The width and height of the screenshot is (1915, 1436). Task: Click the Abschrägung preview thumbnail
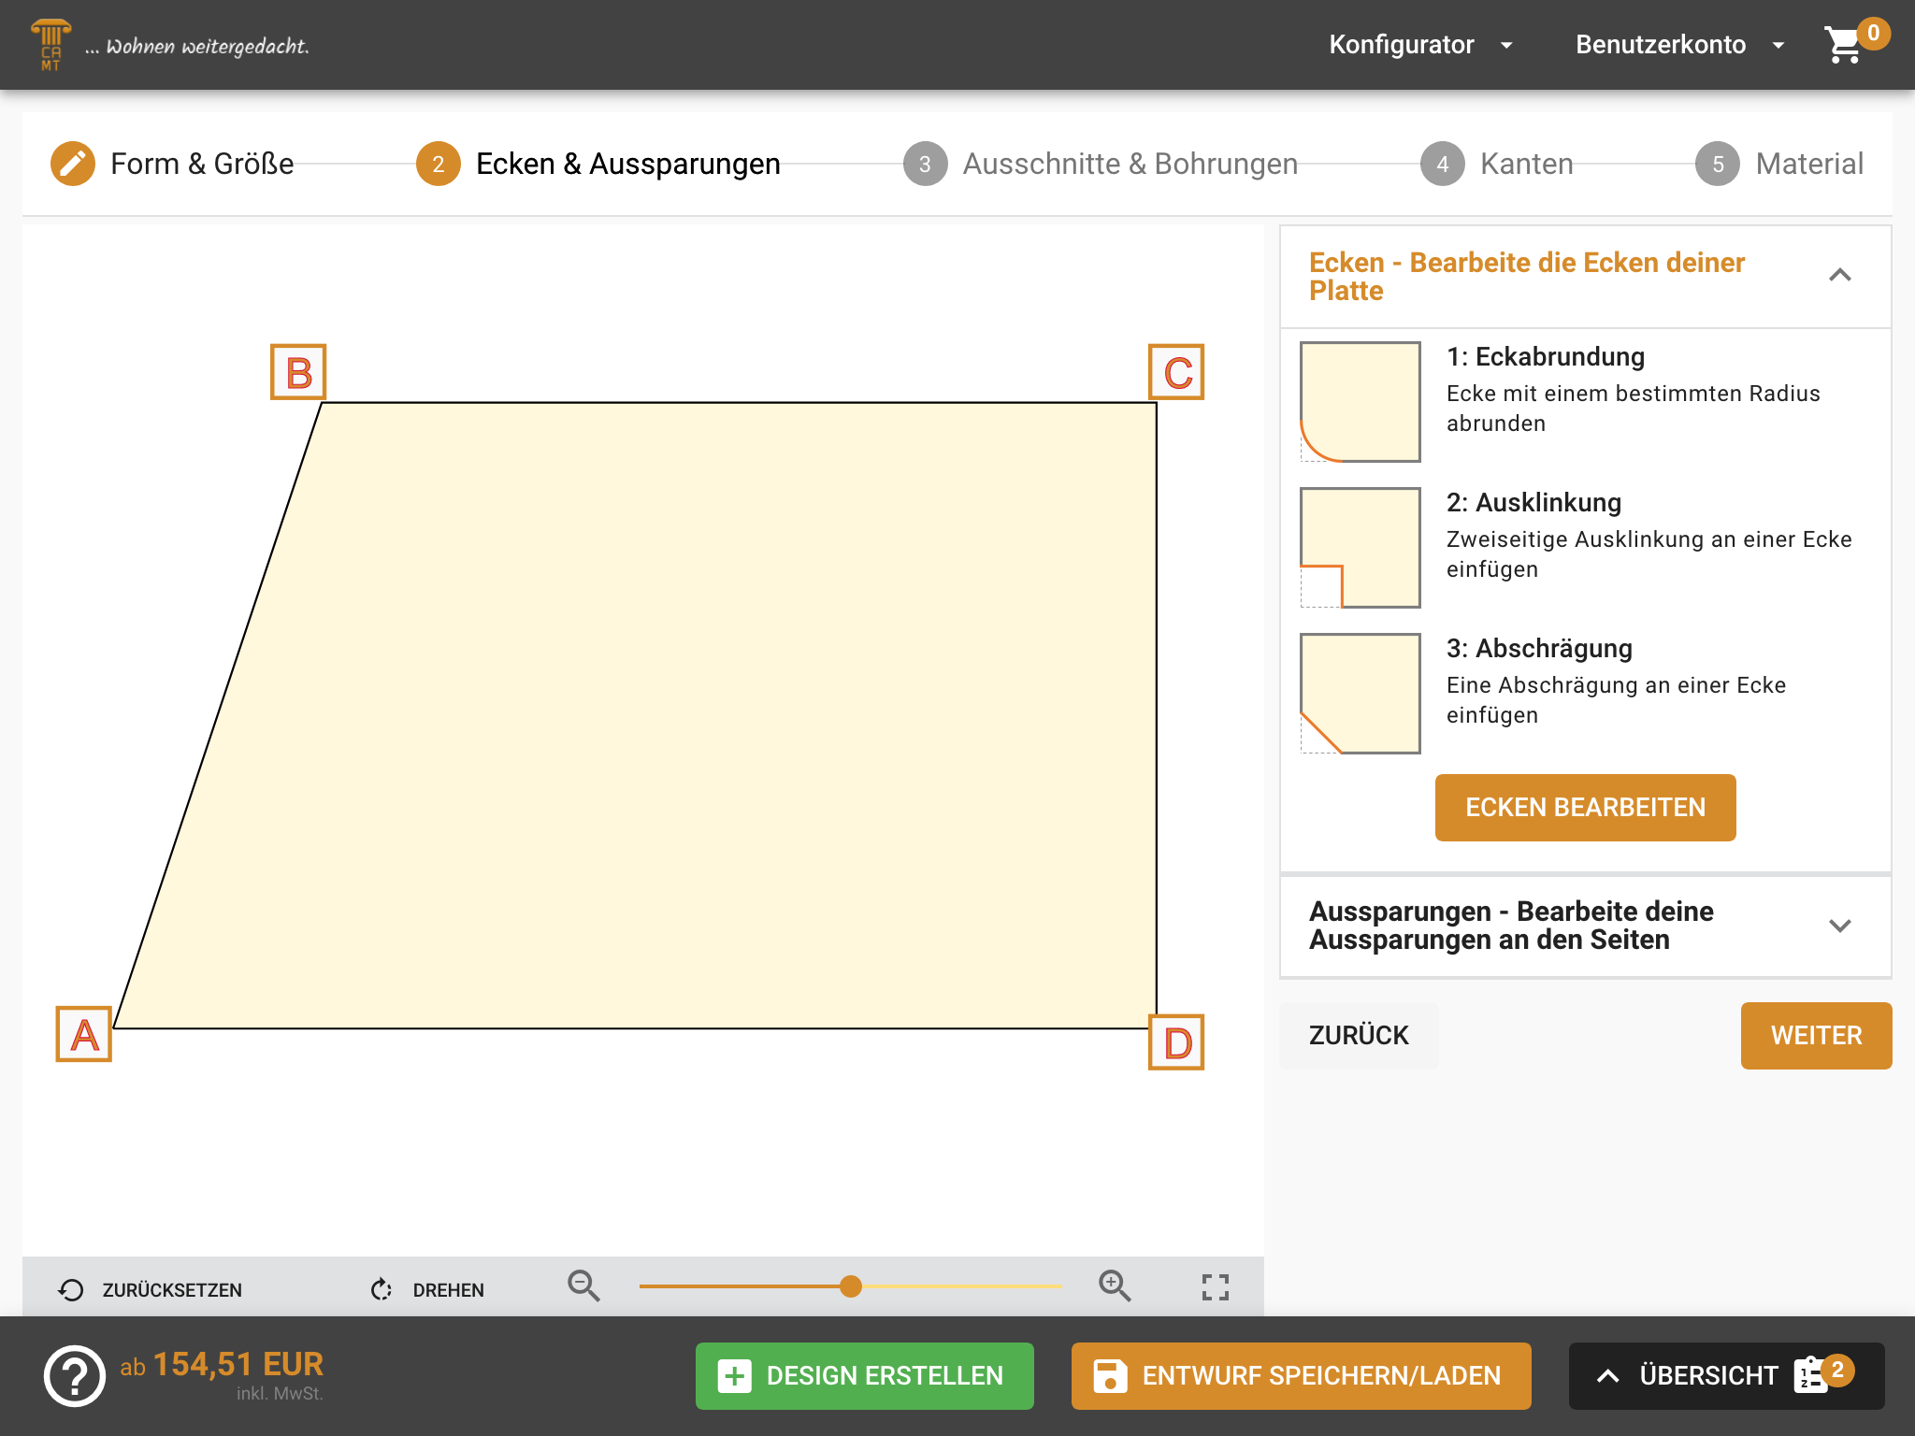[x=1361, y=693]
